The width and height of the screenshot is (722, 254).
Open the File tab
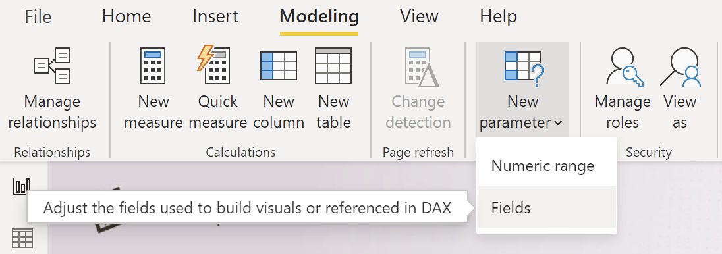click(38, 16)
